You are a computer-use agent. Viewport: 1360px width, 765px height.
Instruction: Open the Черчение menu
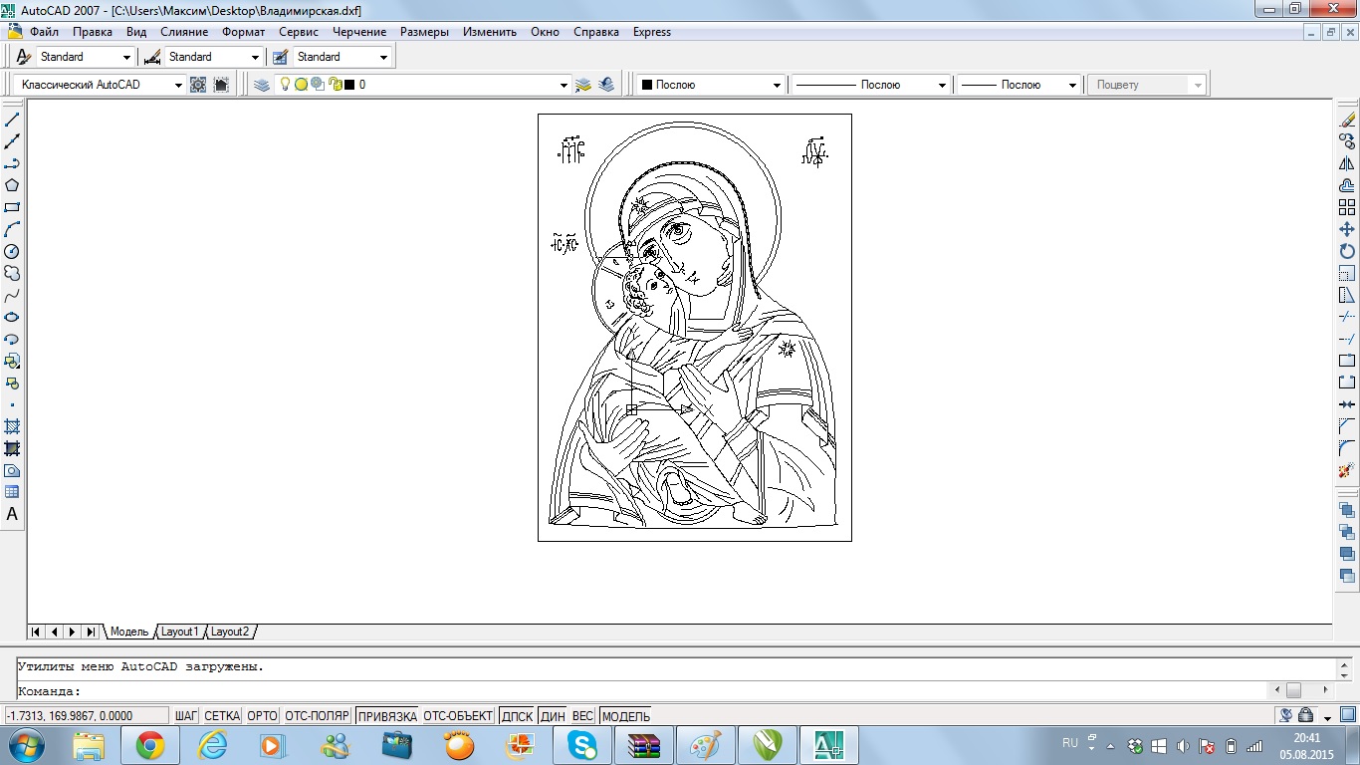point(359,32)
